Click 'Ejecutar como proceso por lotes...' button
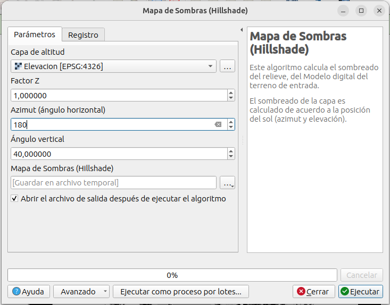Viewport: 390px width, 305px height. click(x=180, y=292)
